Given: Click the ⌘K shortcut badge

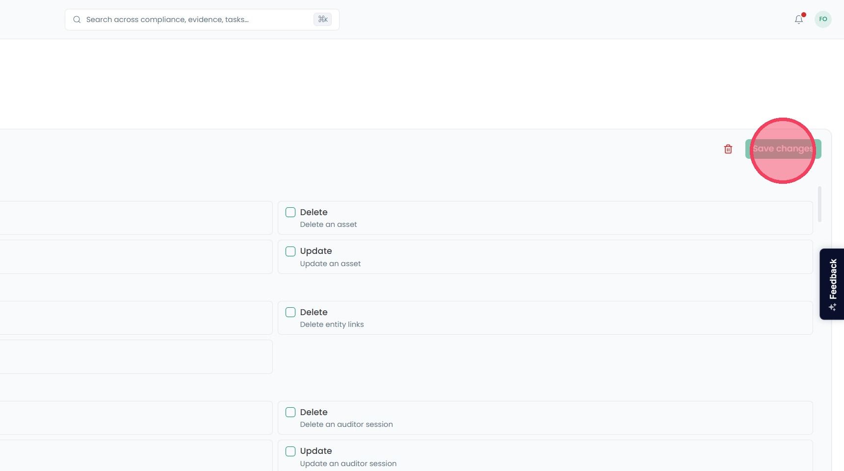Looking at the screenshot, I should click(x=322, y=19).
